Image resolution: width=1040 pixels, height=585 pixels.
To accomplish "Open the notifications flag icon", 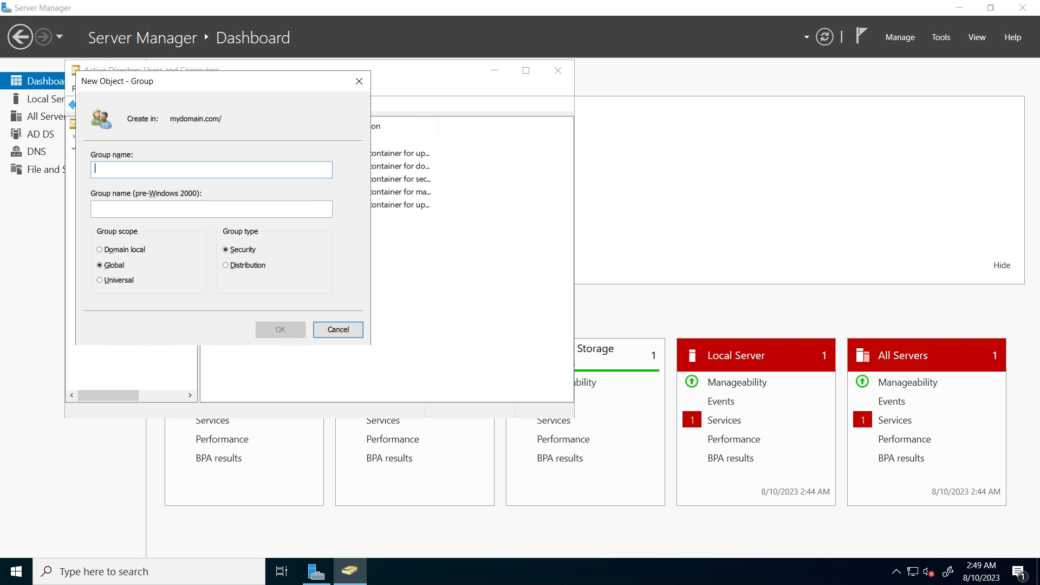I will (x=861, y=36).
